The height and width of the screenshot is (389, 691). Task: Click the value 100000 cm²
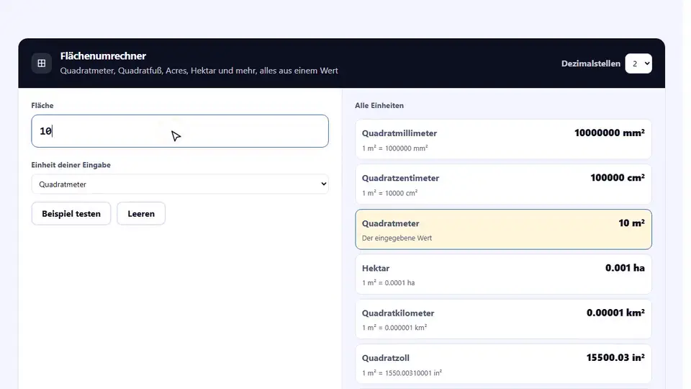(x=618, y=178)
